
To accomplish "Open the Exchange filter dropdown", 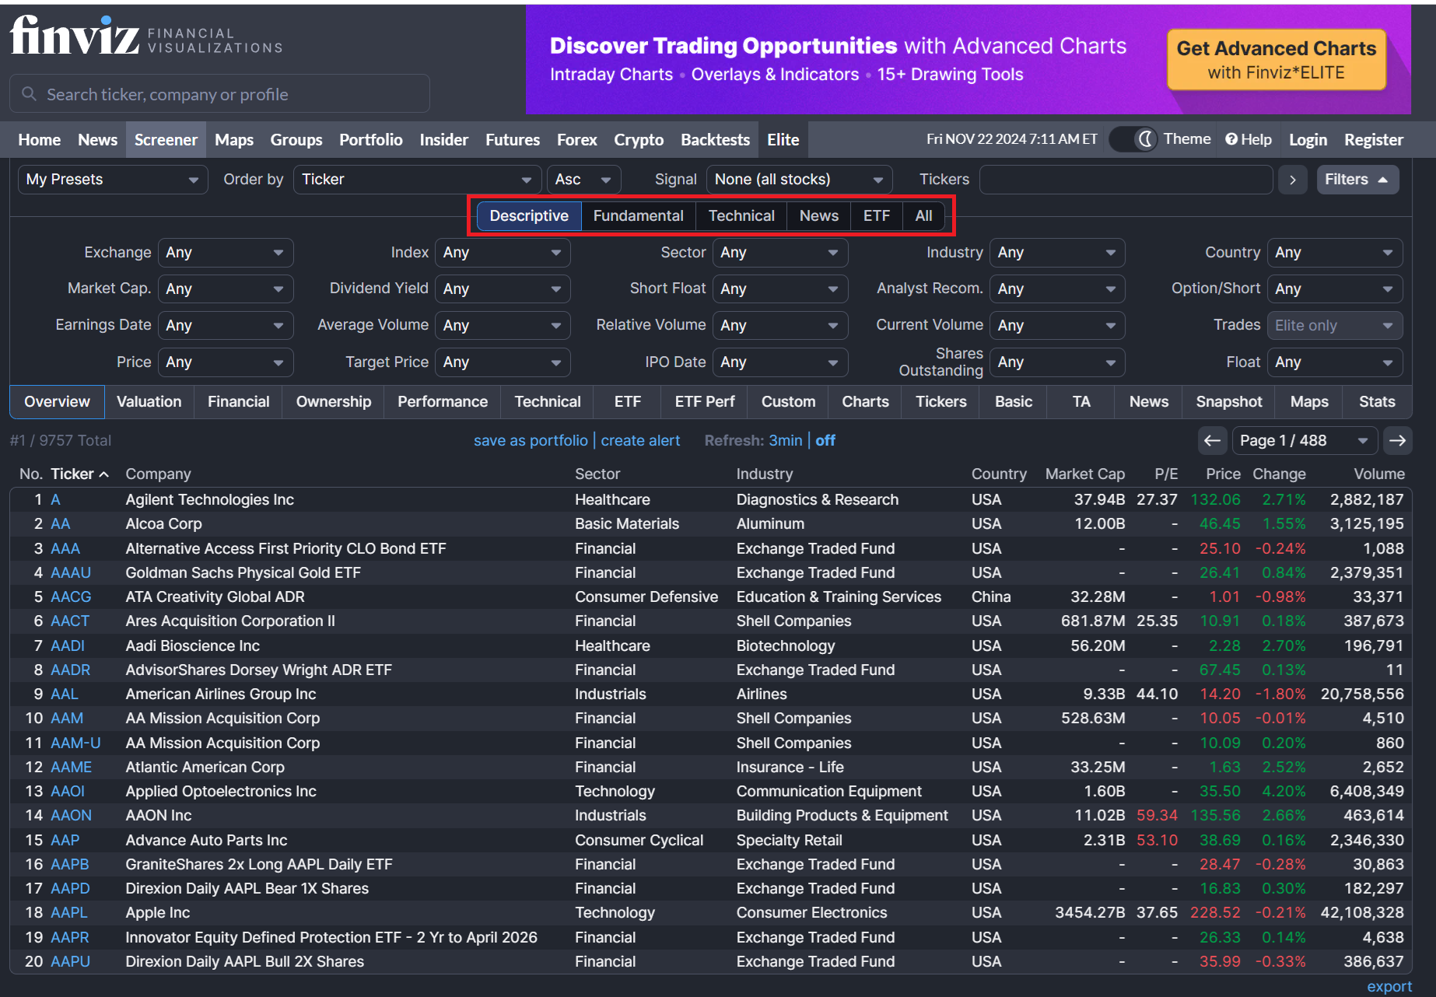I will point(226,253).
